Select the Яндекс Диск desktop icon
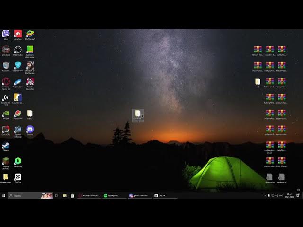Screen dimensions: 303x227 point(18,83)
